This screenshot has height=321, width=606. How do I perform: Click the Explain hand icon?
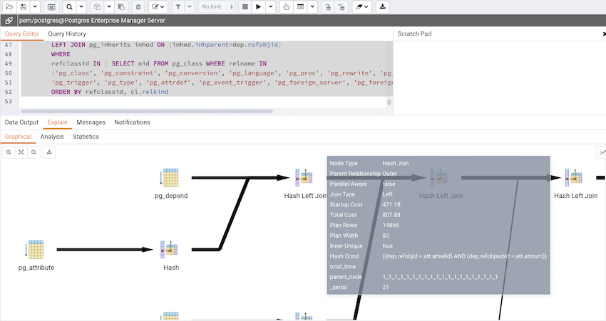[x=286, y=6]
